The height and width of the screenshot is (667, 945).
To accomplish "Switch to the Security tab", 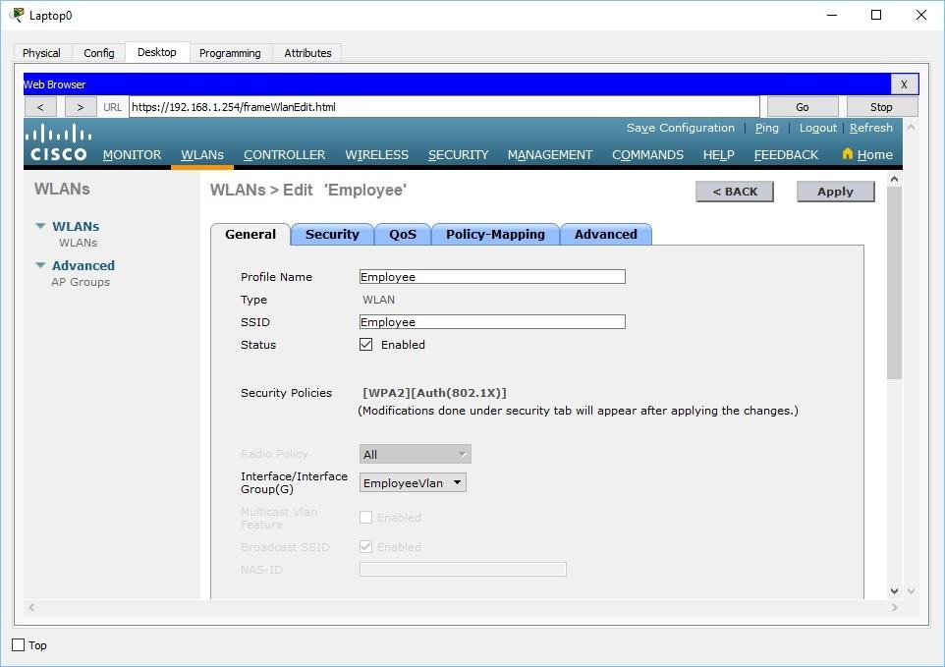I will 332,234.
